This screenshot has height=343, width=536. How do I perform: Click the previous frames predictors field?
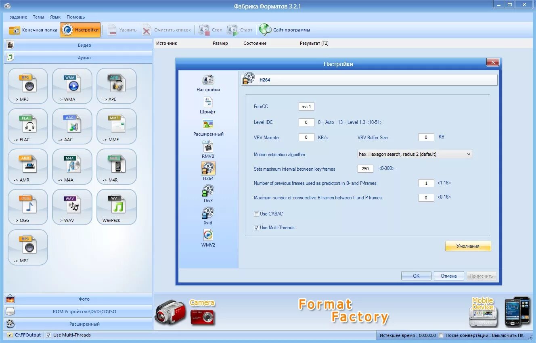[426, 183]
